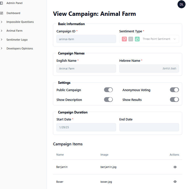Click the Admin Panel header label
The image size is (186, 189).
(x=14, y=3)
